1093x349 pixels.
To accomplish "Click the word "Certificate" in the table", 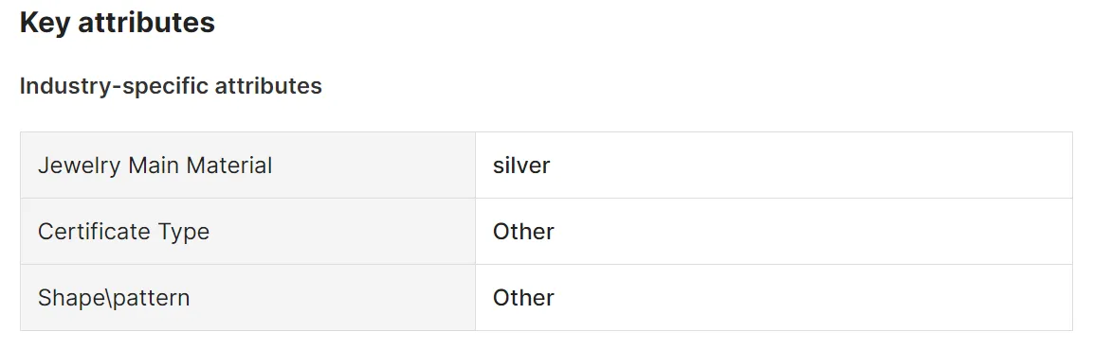I will point(88,232).
